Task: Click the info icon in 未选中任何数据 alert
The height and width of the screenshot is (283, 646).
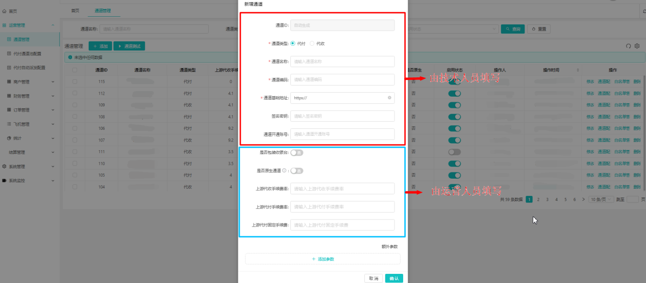Action: click(x=70, y=58)
